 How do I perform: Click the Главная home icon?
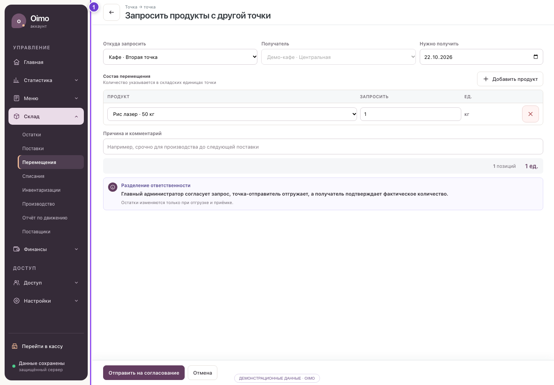(16, 62)
